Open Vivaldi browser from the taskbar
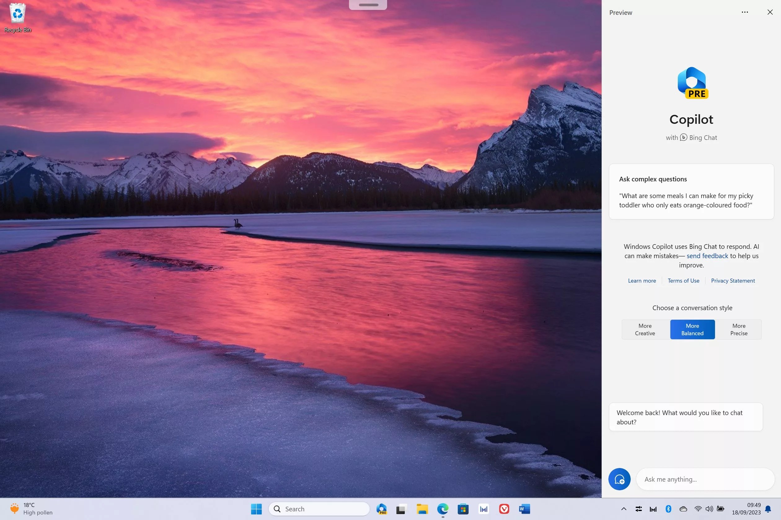 coord(504,509)
